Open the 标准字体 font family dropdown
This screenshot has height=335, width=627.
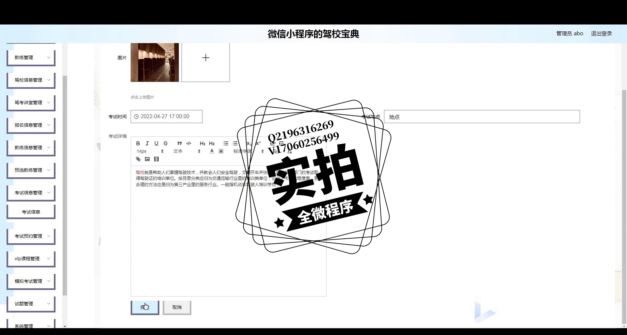click(x=248, y=151)
